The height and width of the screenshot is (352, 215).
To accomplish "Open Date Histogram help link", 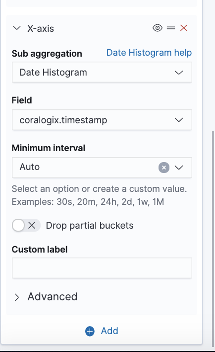I will pyautogui.click(x=149, y=53).
